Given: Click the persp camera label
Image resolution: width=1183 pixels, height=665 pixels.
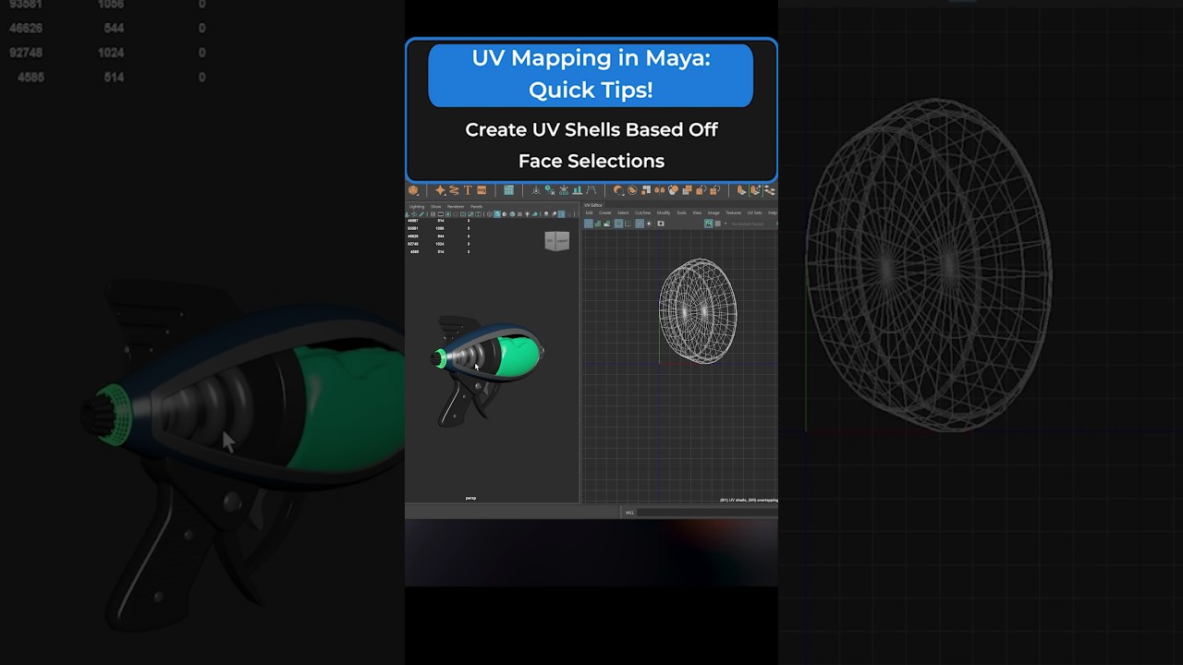Looking at the screenshot, I should point(470,498).
